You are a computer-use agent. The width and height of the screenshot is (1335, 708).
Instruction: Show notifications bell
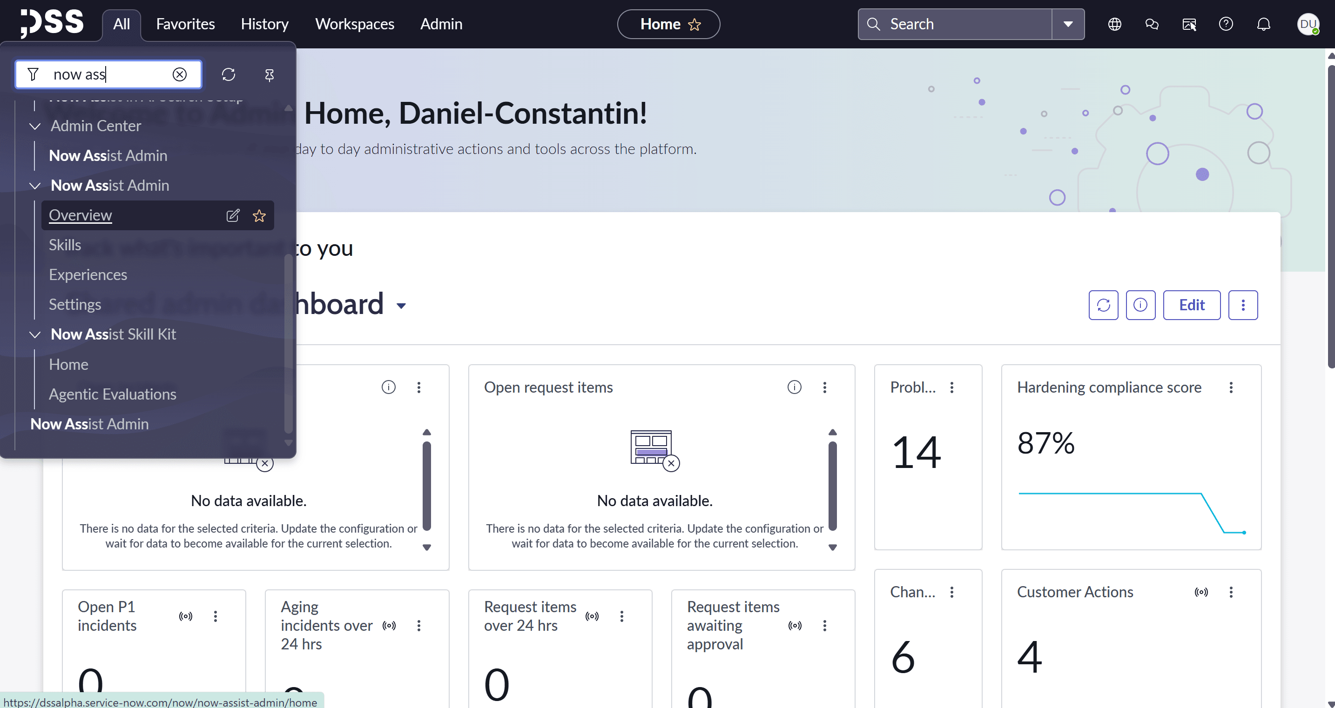1263,24
